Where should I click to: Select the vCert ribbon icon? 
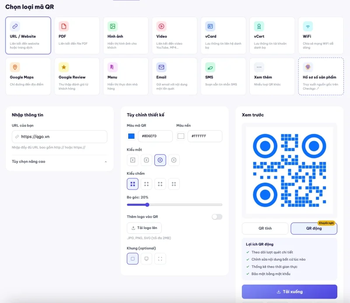pos(259,26)
